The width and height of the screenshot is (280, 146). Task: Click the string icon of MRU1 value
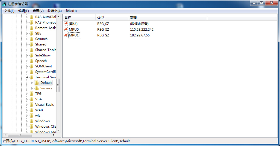(66, 35)
